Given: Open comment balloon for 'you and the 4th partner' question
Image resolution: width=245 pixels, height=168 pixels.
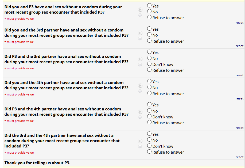Looking at the screenshot, I should coord(140,91).
